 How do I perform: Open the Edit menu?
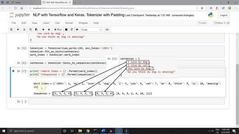coord(24,23)
